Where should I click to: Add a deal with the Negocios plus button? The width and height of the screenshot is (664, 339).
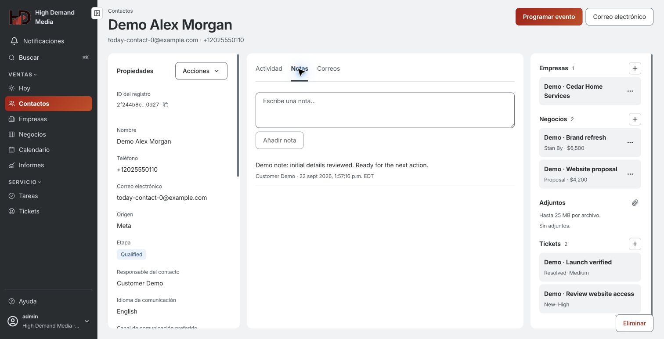[635, 119]
